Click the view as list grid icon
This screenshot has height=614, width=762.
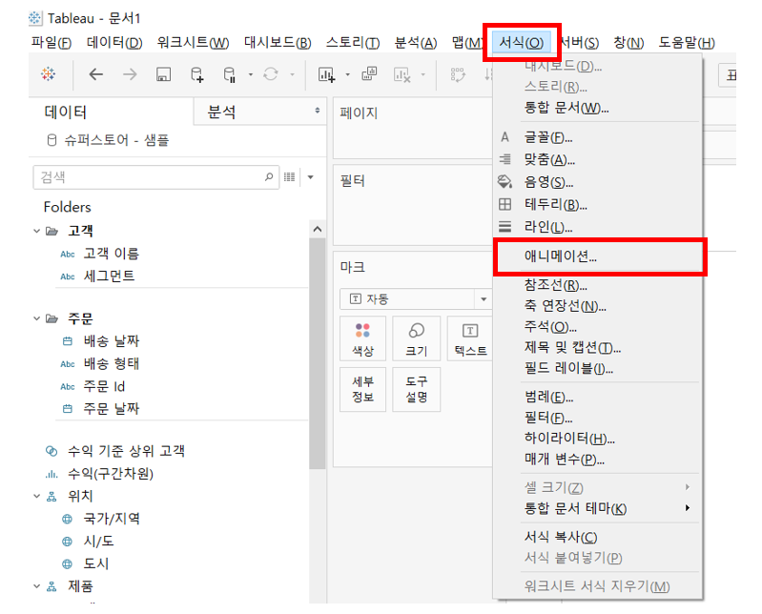[290, 176]
